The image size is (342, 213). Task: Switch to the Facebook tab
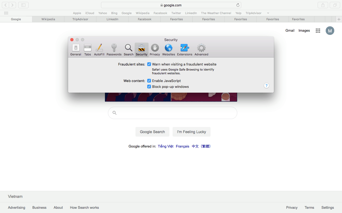145,19
